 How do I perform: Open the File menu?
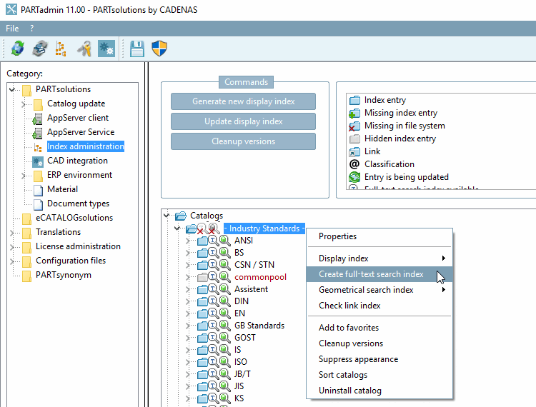[x=13, y=29]
